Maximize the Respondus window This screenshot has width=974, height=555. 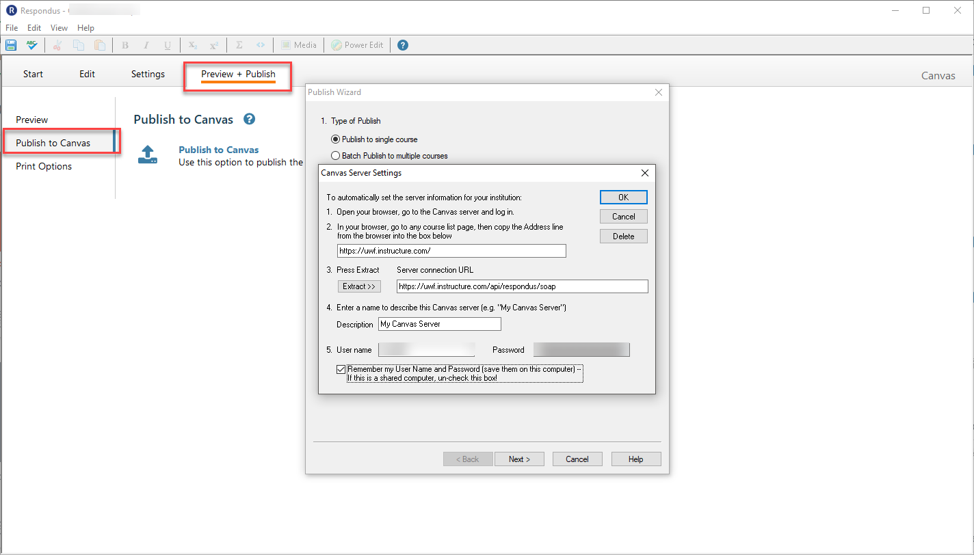[x=926, y=10]
